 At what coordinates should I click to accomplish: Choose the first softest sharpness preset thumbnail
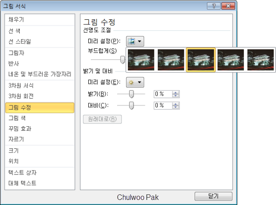coord(141,60)
